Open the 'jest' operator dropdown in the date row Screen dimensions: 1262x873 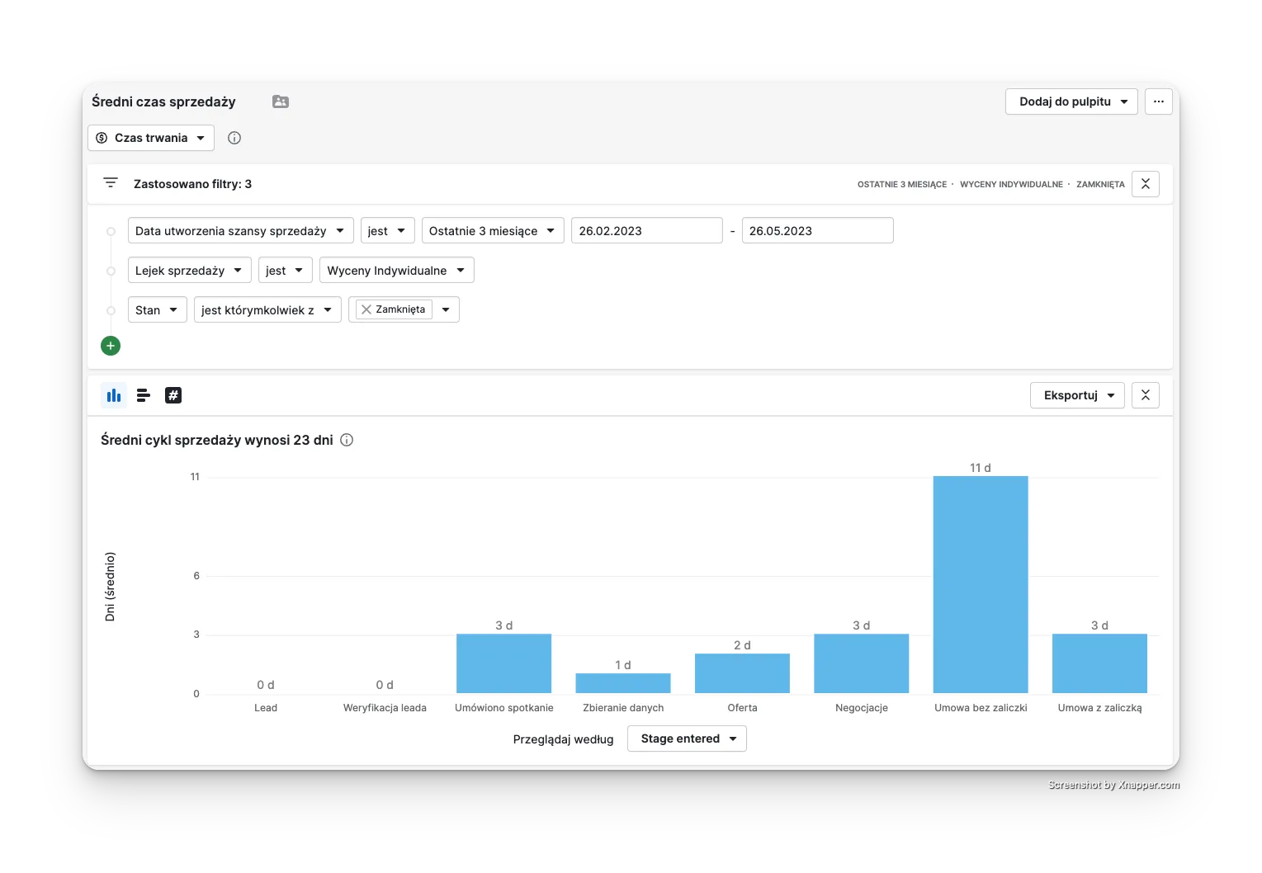[x=387, y=230]
